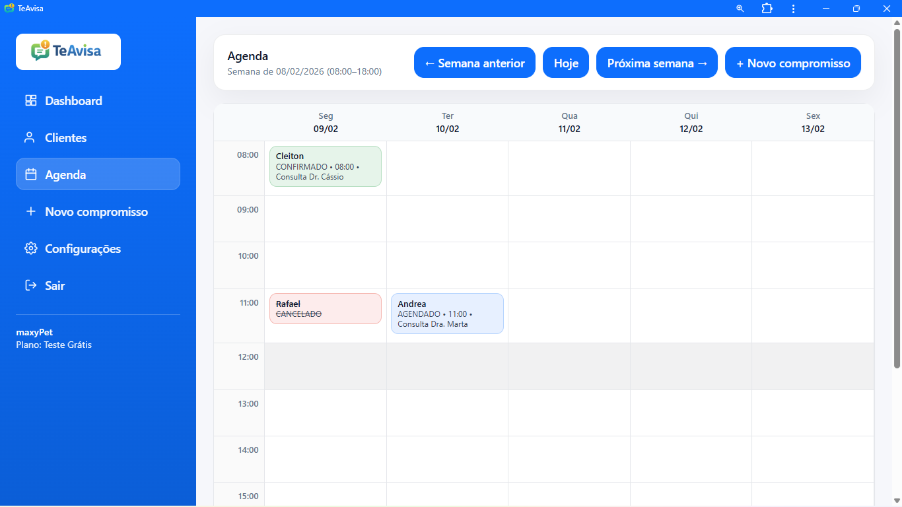Click the maxyPet account name
902x507 pixels.
pos(34,332)
